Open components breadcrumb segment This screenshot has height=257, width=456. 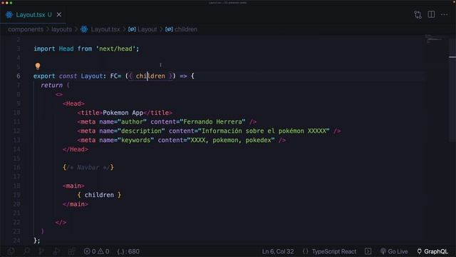tap(26, 29)
